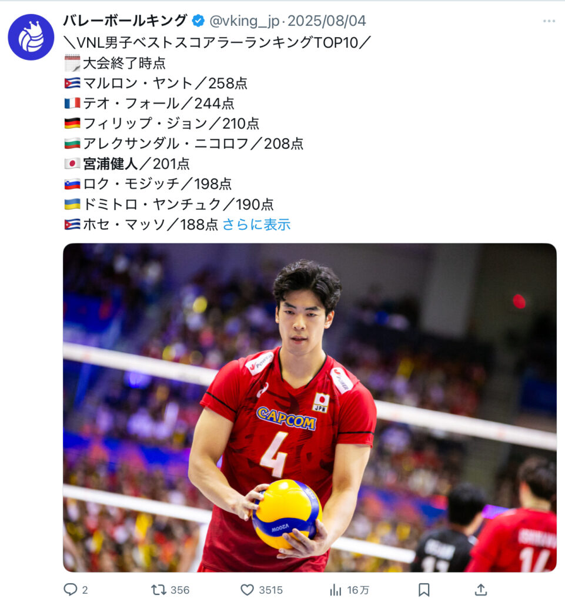Click the 2025/08/04 post date

coord(327,21)
